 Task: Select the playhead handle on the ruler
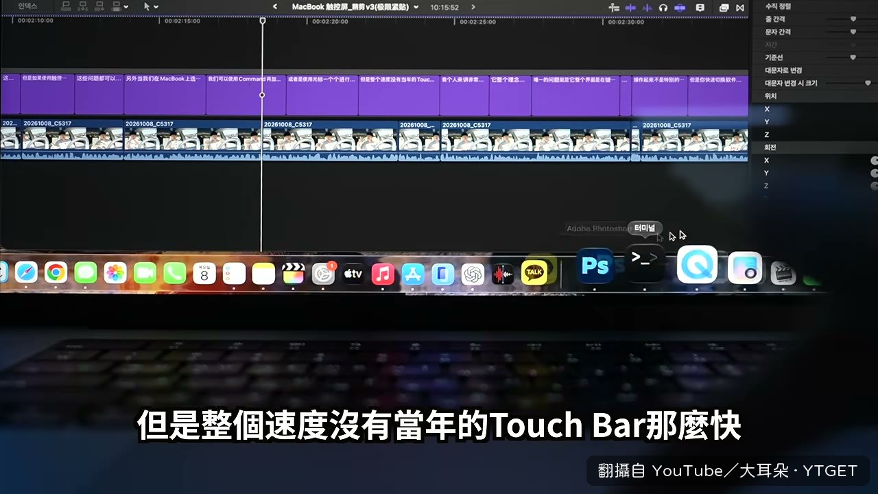coord(262,21)
